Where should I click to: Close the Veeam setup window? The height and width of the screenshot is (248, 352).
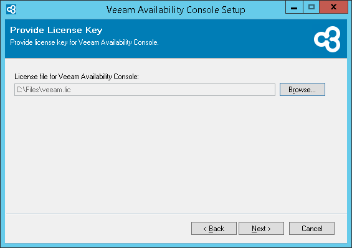point(333,7)
